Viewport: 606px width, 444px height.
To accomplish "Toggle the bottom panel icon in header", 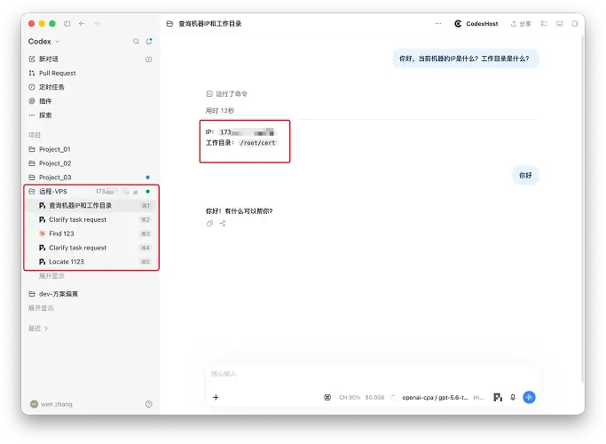I will pos(559,24).
